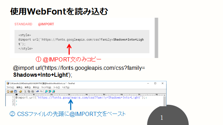
Task: Click scroll-up arrow of TeraPad scrollbar
Action: pos(164,95)
